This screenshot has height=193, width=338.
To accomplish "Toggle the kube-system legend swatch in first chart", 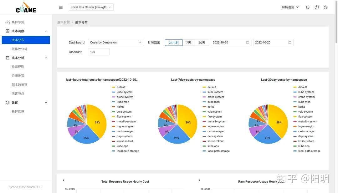I will click(x=114, y=92).
